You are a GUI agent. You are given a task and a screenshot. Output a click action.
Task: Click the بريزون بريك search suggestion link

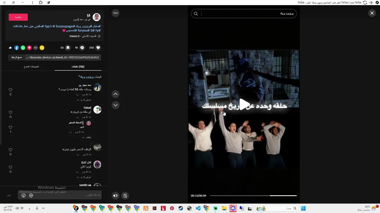click(x=86, y=77)
